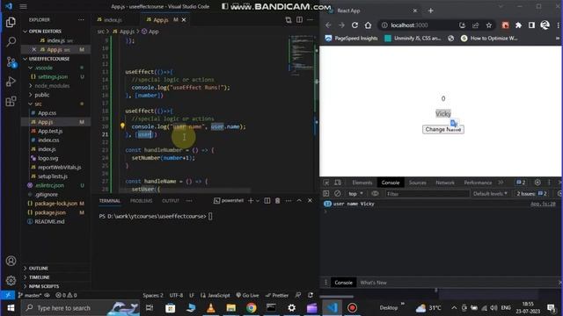The image size is (563, 316).
Task: Close the terminal panel
Action: 310,201
